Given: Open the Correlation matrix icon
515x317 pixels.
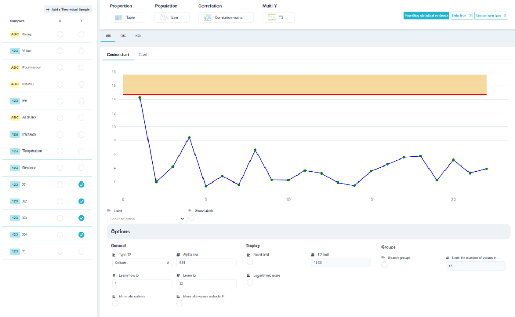Looking at the screenshot, I should tap(207, 18).
